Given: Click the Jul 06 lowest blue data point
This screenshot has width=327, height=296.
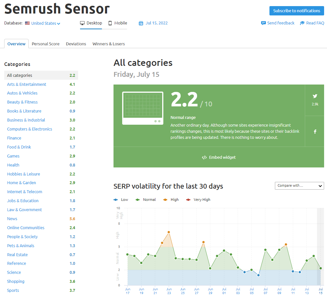Looking at the screenshot, I should (x=259, y=275).
